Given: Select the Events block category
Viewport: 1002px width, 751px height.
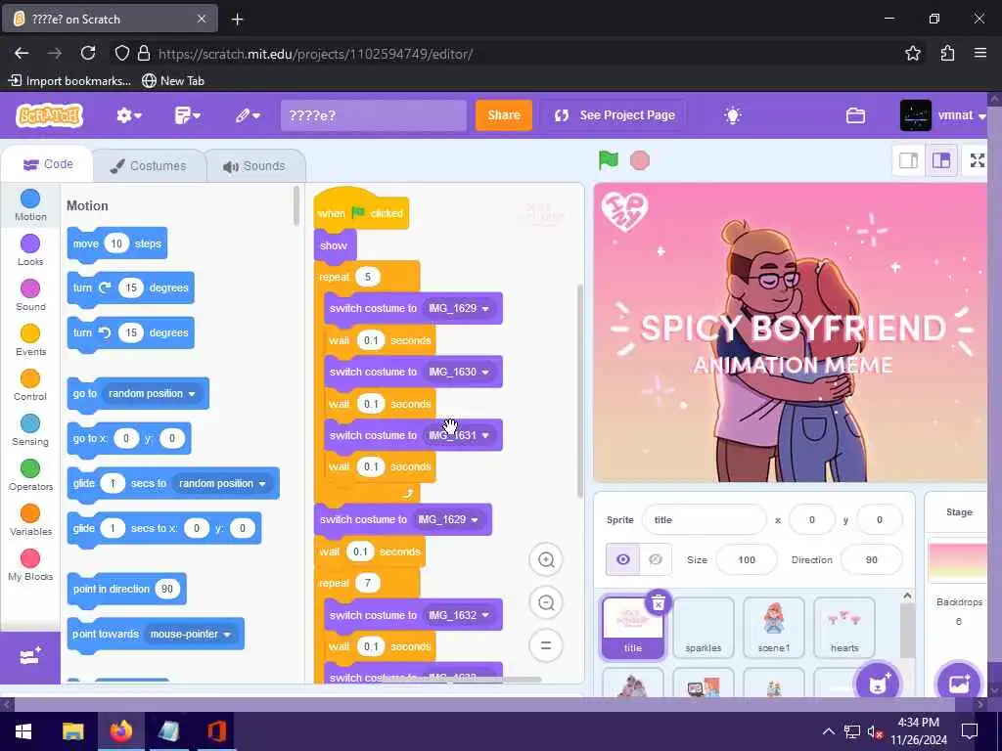Looking at the screenshot, I should [30, 339].
